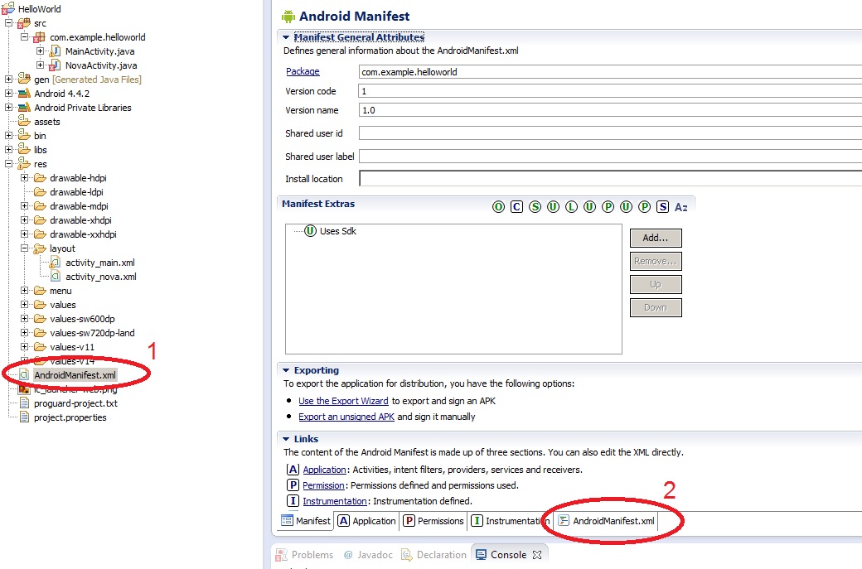Follow the Package link
Screen dimensions: 862x569
[x=303, y=71]
